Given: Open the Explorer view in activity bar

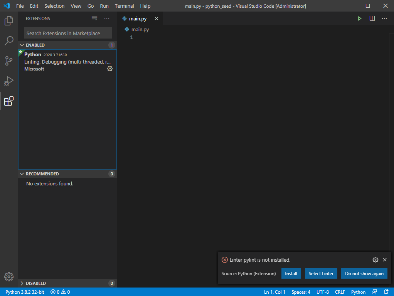Looking at the screenshot, I should click(x=9, y=20).
